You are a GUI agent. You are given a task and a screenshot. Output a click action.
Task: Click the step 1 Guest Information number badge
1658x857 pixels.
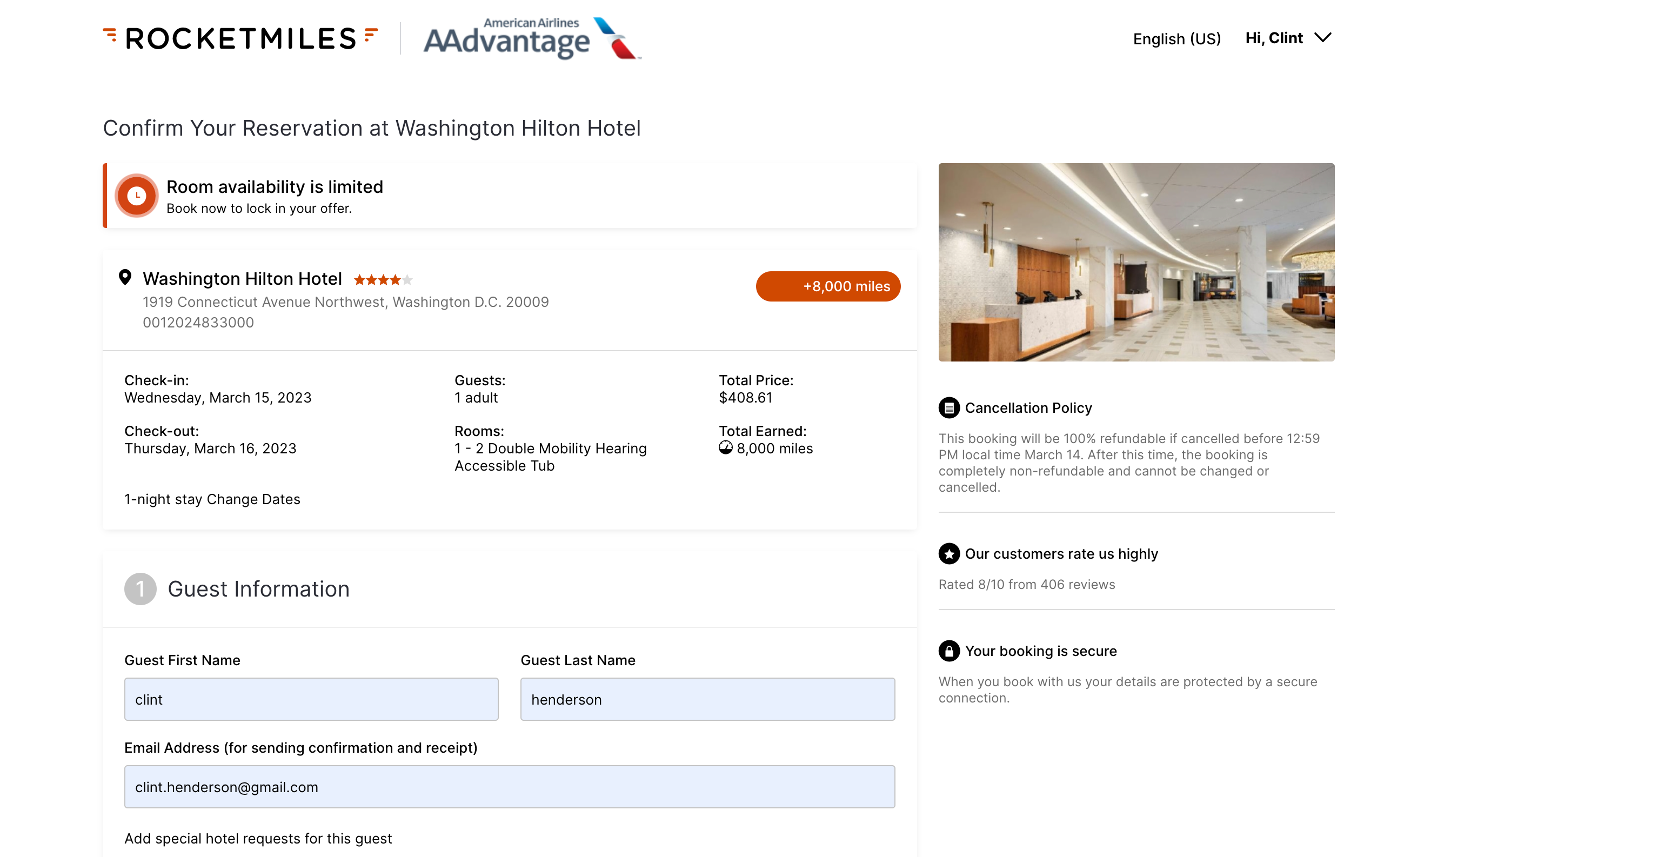(x=141, y=588)
